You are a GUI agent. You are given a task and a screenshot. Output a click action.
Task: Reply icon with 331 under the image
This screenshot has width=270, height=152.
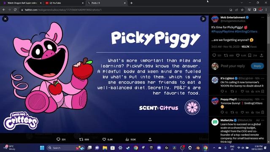tap(58, 139)
